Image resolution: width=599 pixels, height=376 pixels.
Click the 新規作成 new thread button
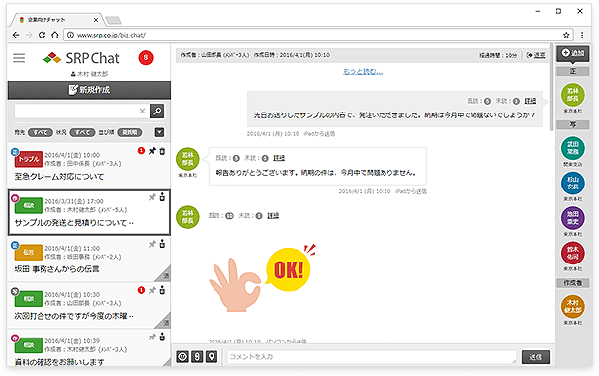[x=89, y=90]
